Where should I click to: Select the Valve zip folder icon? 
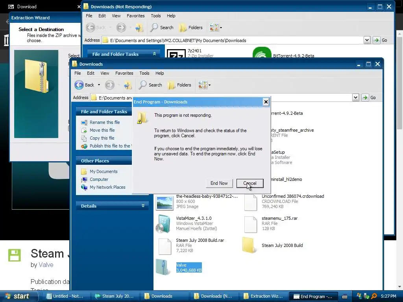(163, 267)
